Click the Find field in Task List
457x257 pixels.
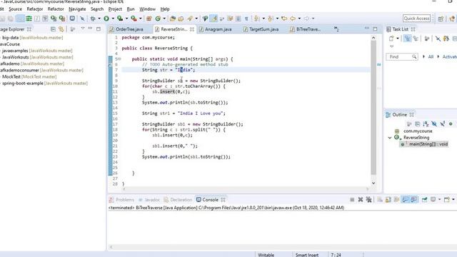click(402, 57)
